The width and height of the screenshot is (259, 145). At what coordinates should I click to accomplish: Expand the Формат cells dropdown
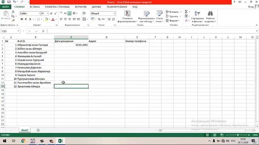(x=179, y=21)
